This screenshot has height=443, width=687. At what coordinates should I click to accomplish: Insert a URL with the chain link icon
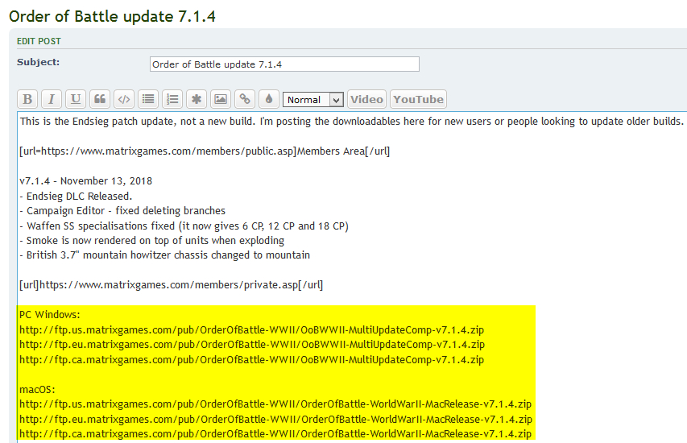(245, 99)
